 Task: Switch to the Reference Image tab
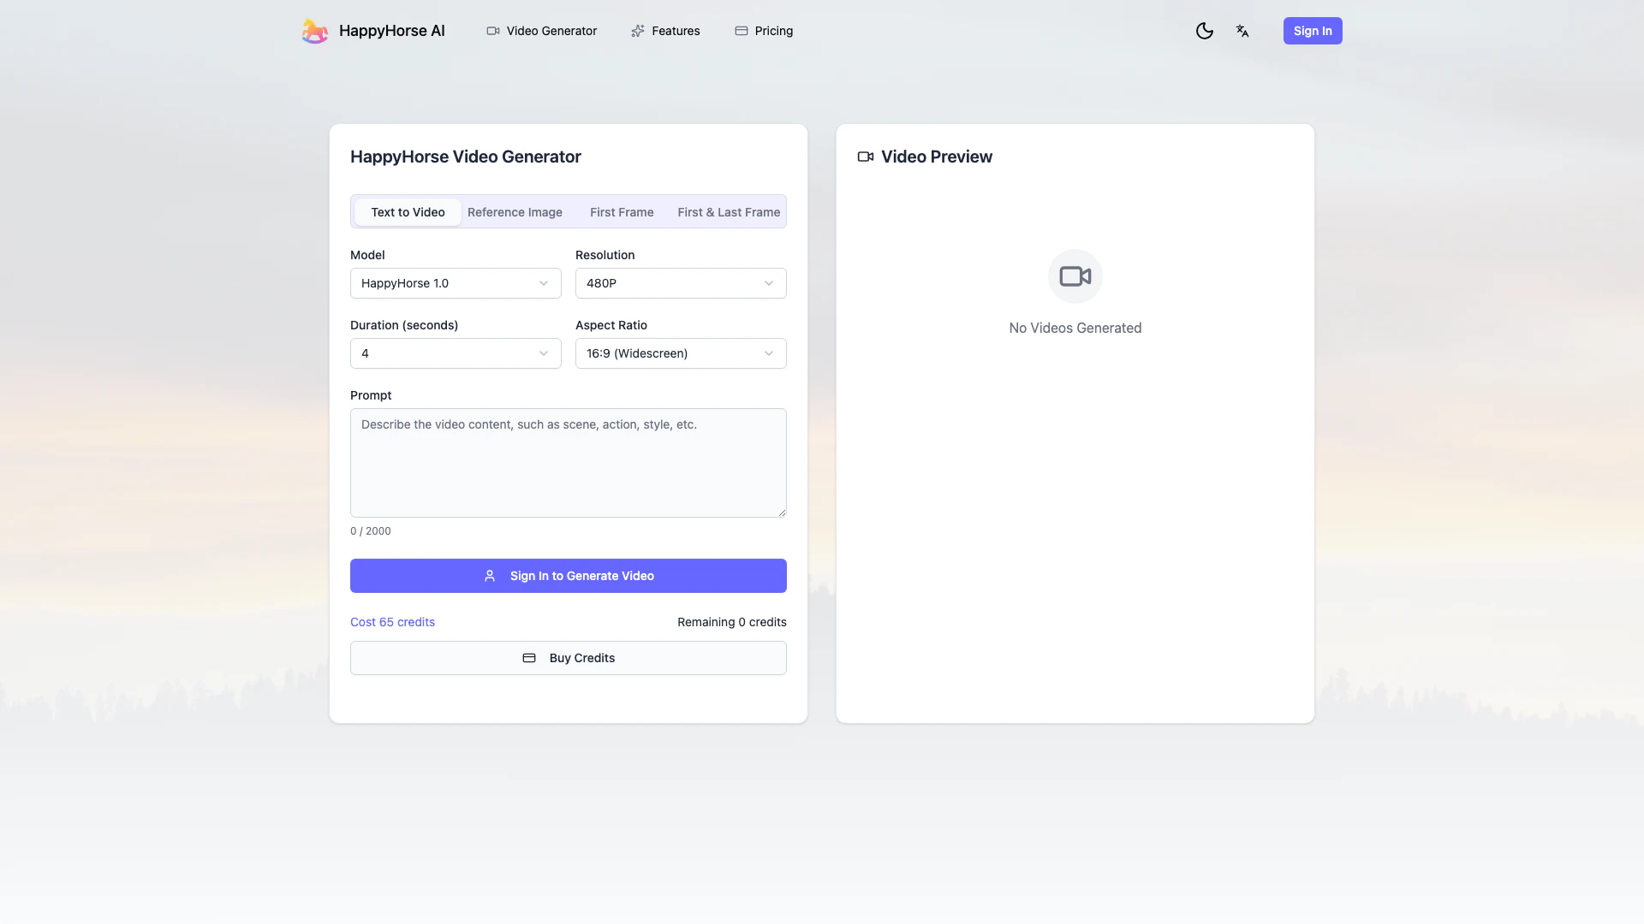click(515, 212)
